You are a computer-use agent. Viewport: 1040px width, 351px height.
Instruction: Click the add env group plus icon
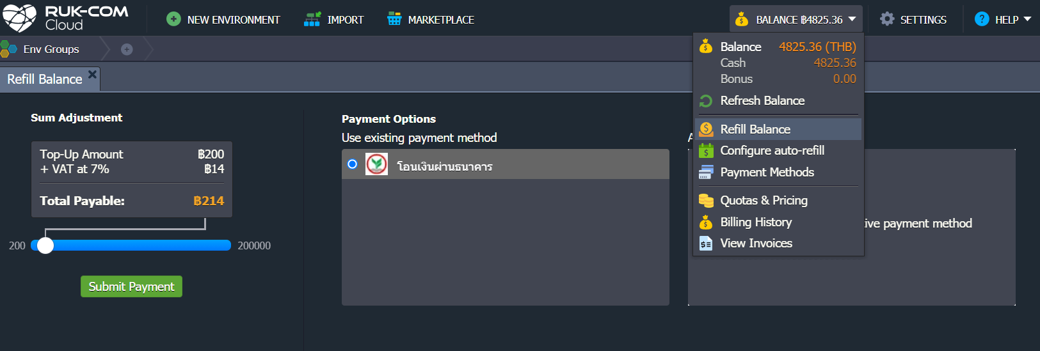127,49
